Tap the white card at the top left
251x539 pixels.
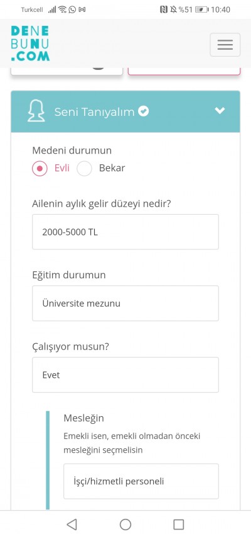[x=67, y=71]
